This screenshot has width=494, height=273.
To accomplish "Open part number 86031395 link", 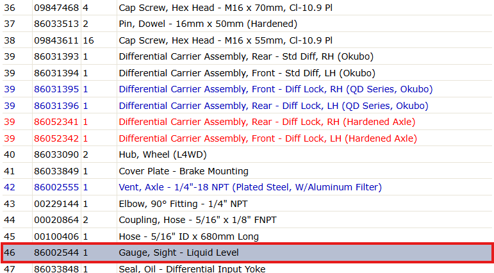I will 56,89.
